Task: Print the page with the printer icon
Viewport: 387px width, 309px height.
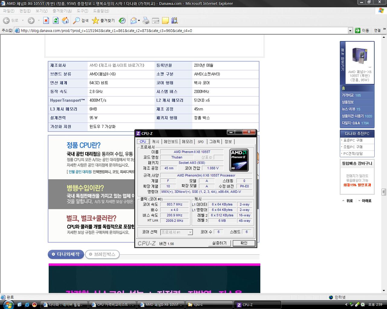Action: (x=146, y=21)
